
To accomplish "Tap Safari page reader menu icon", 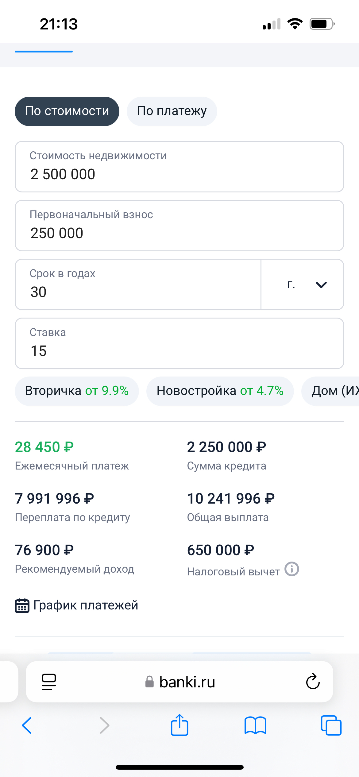I will pyautogui.click(x=49, y=682).
